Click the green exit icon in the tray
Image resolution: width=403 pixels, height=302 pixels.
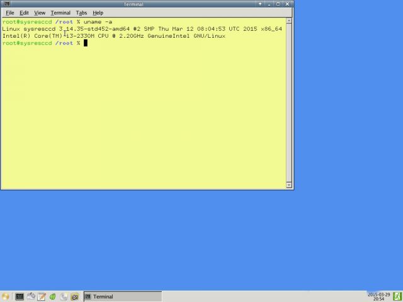click(x=397, y=296)
